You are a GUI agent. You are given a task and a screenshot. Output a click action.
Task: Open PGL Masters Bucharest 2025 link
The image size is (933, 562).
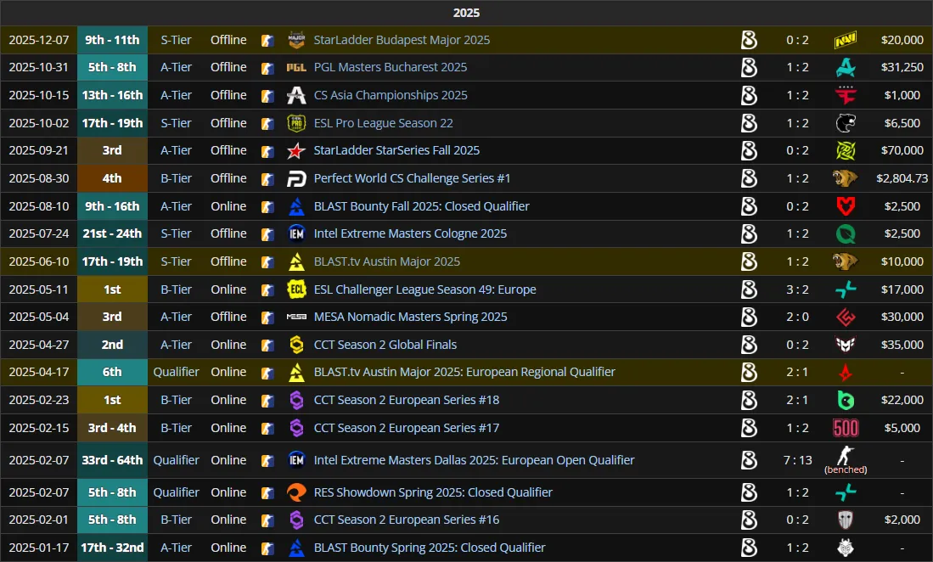pos(391,67)
